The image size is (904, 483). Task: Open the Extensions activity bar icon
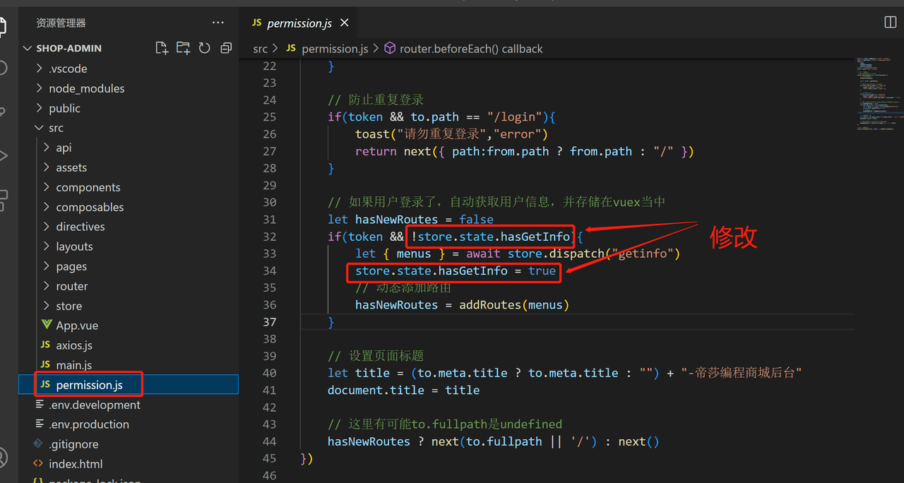coord(3,199)
